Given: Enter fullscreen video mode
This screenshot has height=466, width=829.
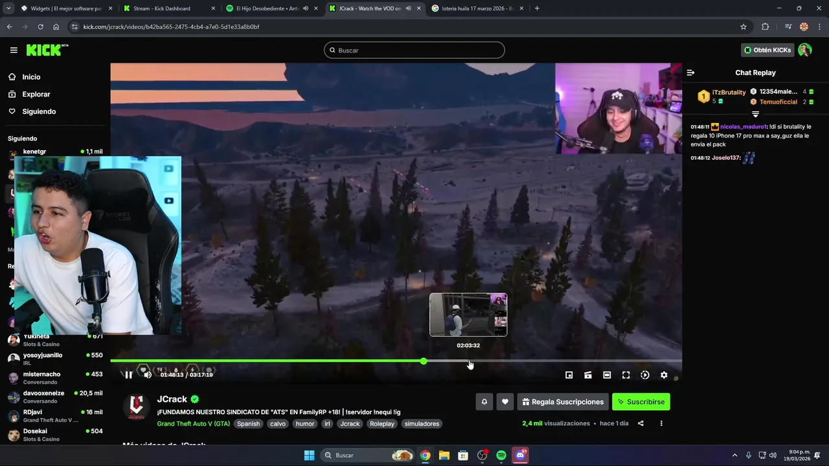Looking at the screenshot, I should click(x=626, y=375).
